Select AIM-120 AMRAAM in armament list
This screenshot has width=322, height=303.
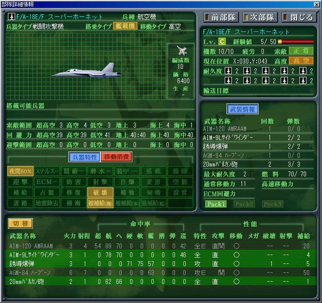coord(258,129)
